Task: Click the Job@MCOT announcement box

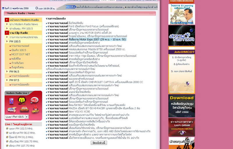Action: [x=181, y=70]
